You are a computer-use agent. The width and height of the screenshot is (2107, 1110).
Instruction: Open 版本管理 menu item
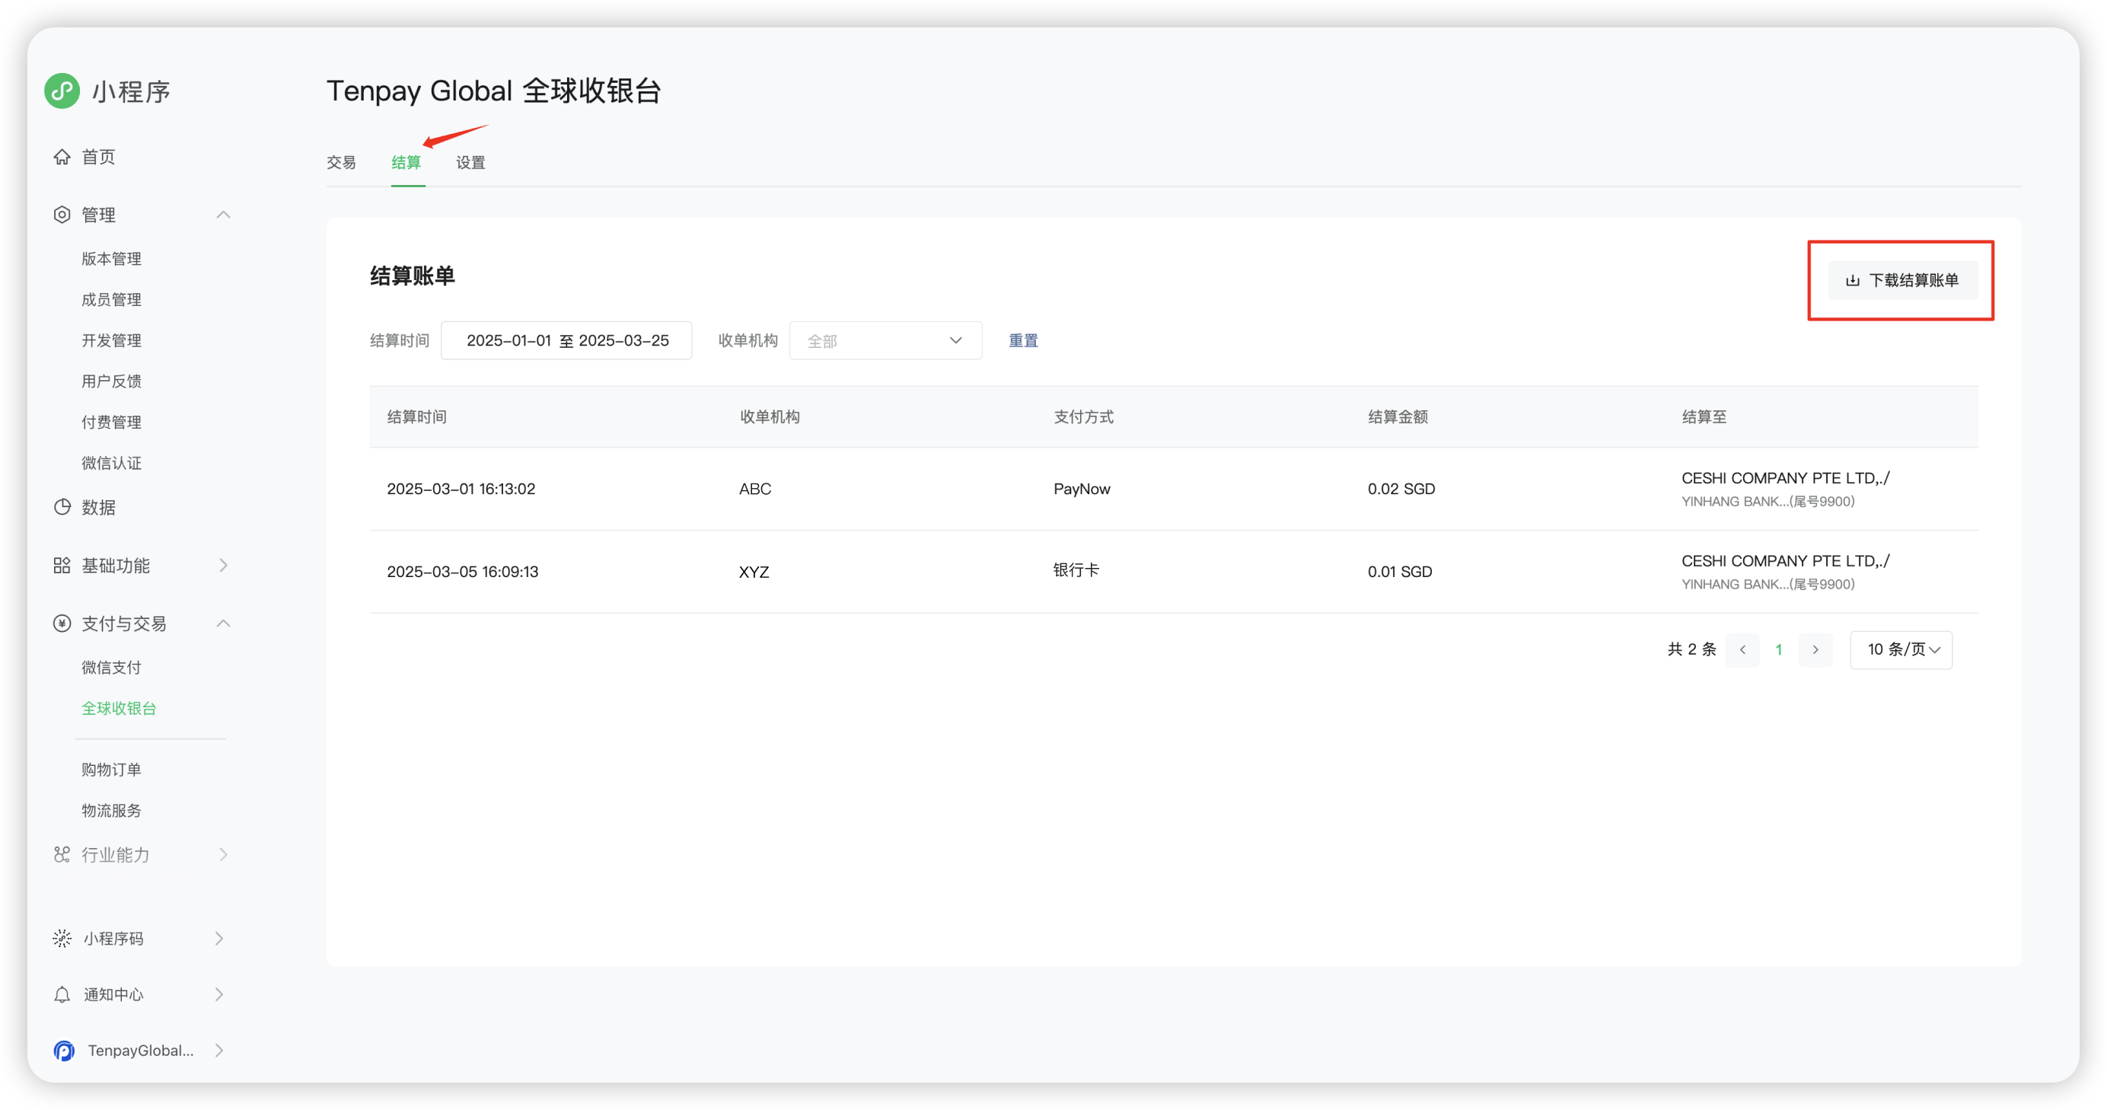pyautogui.click(x=111, y=260)
